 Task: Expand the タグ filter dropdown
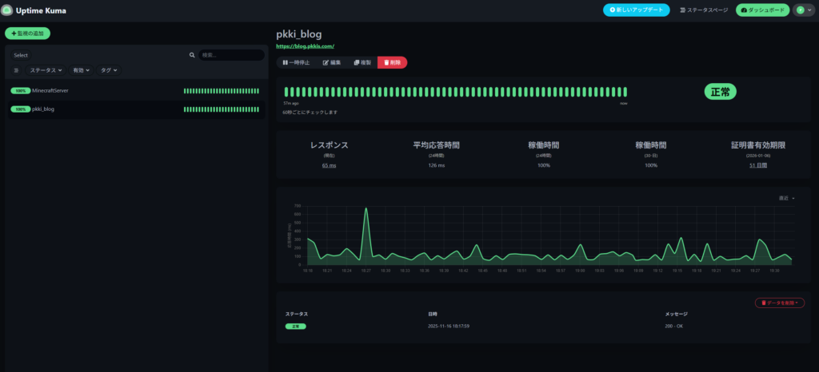pos(109,69)
